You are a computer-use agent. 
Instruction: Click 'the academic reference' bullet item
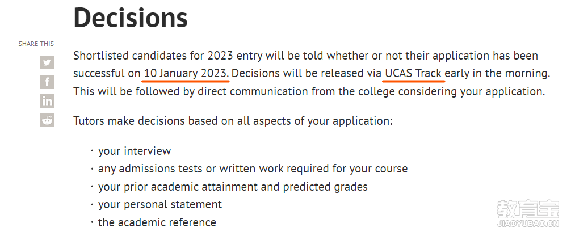click(x=157, y=222)
